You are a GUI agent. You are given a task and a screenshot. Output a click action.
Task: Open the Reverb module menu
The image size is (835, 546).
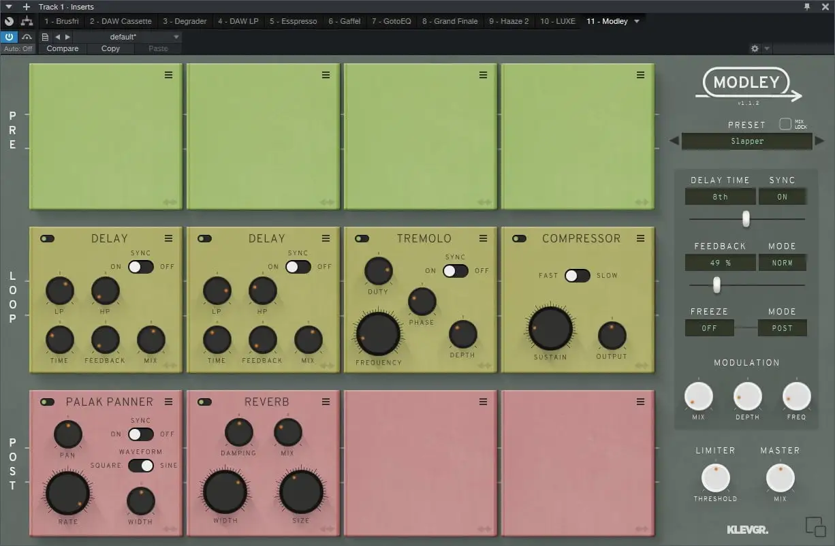point(326,402)
